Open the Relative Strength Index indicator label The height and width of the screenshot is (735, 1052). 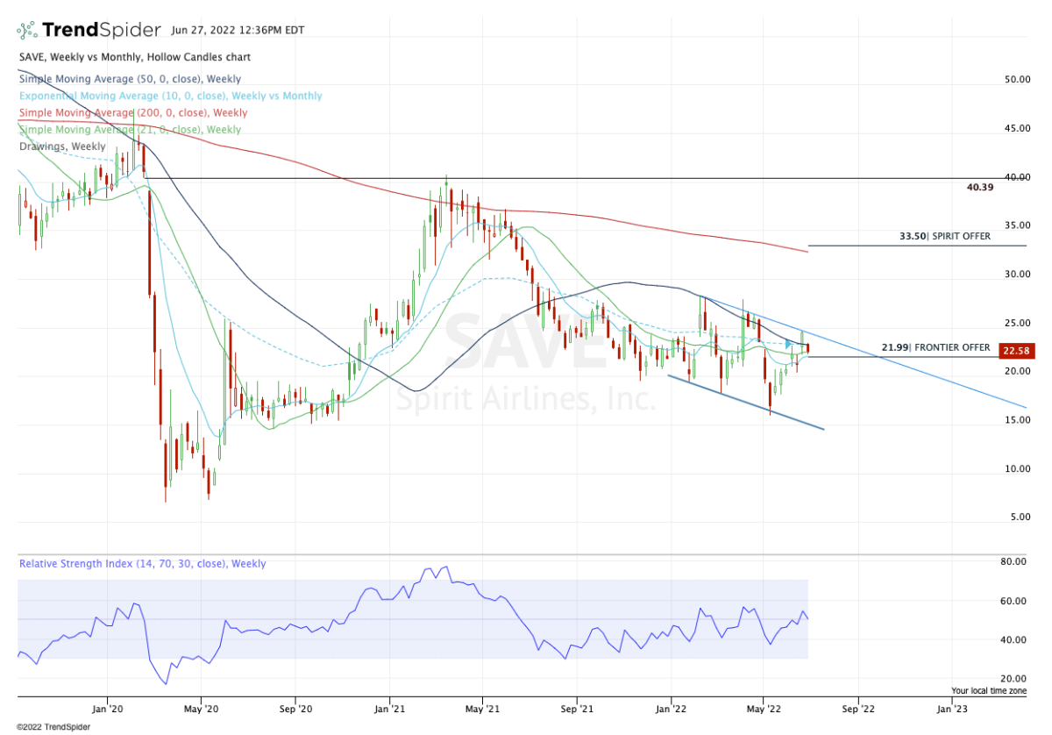142,564
